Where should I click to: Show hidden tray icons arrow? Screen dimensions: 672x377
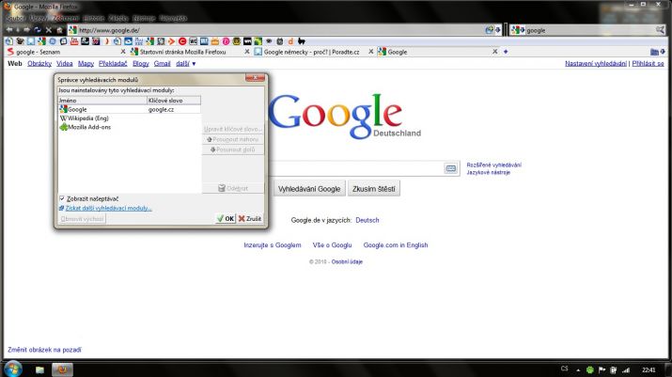point(578,370)
